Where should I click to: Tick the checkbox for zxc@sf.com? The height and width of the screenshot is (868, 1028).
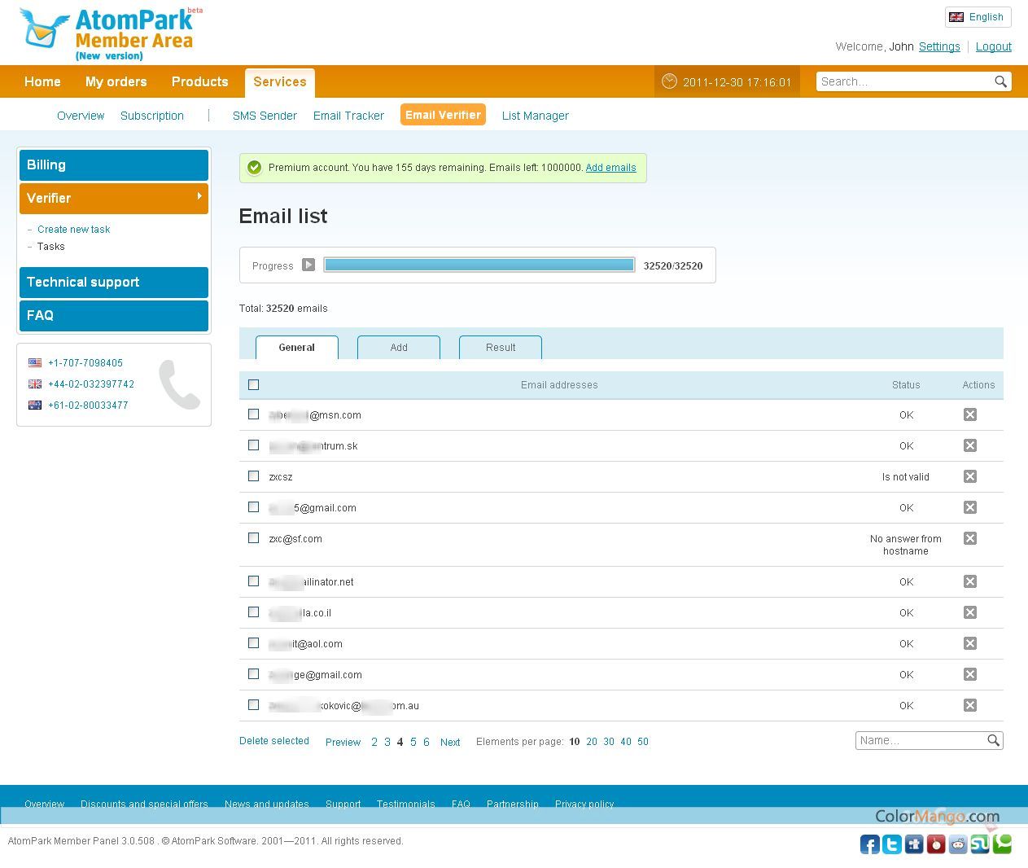tap(254, 538)
